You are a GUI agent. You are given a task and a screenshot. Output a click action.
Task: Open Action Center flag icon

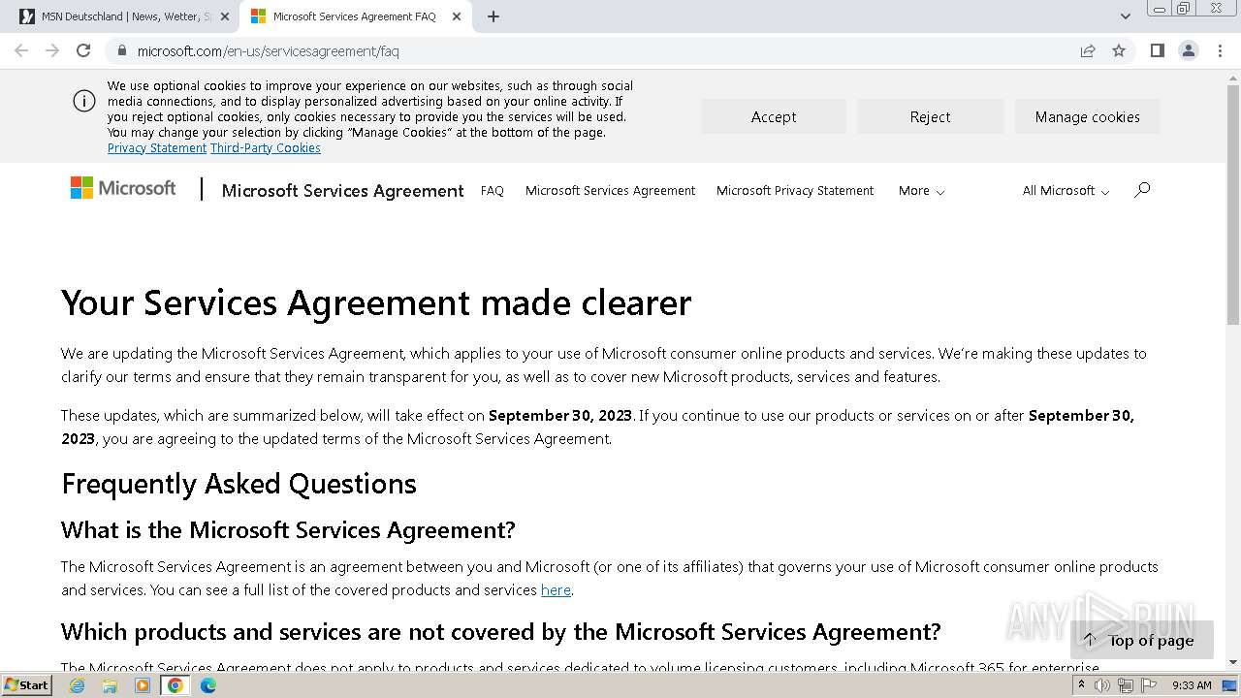pos(1148,685)
